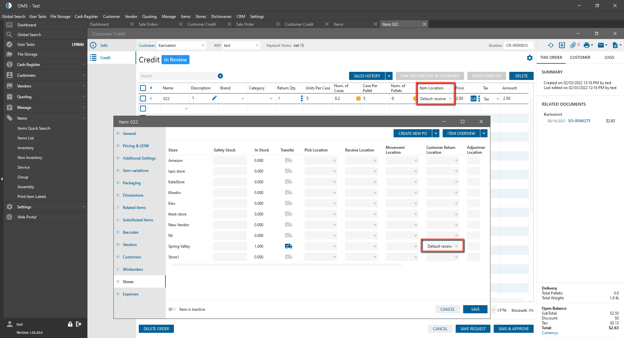
Task: Clear search with the blue X icon
Action: coord(220,76)
